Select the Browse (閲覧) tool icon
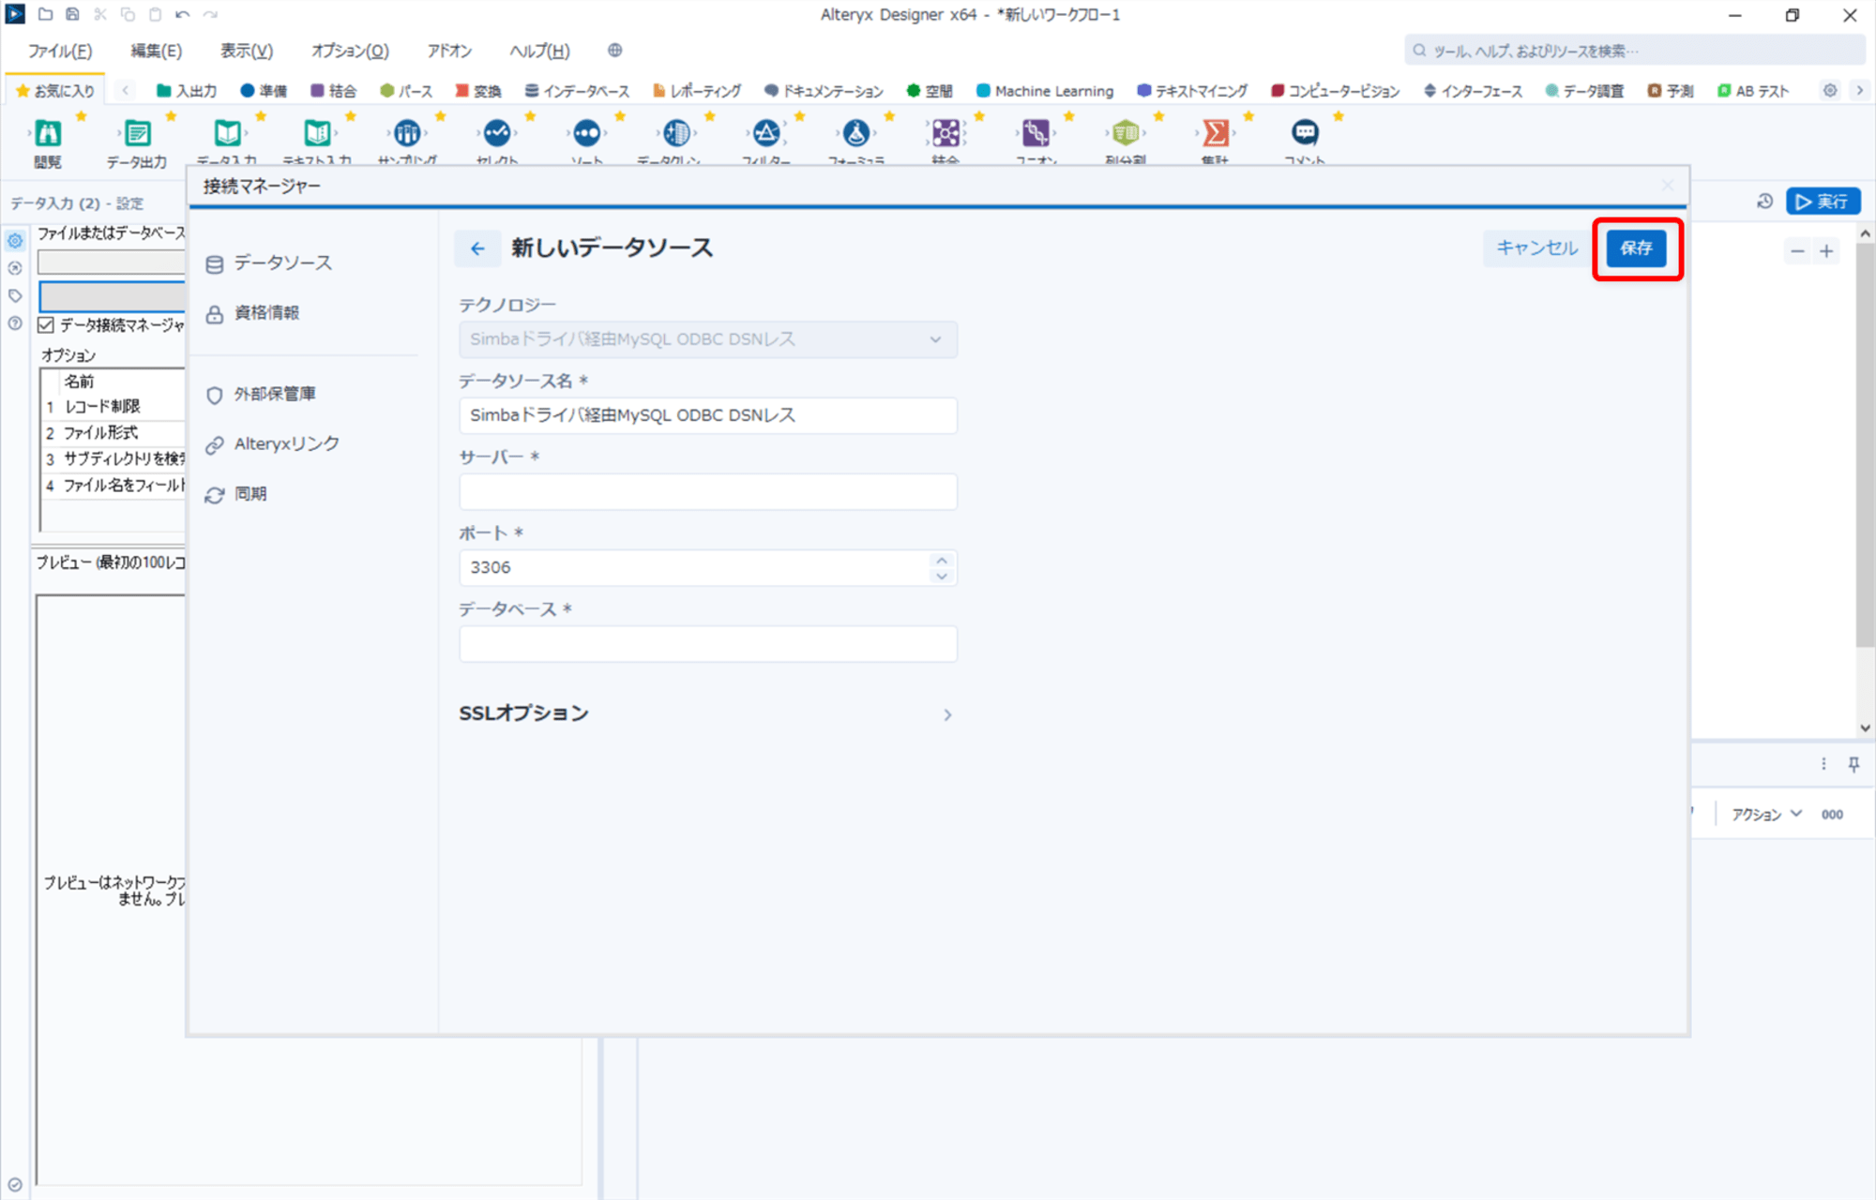1876x1200 pixels. pos(48,133)
